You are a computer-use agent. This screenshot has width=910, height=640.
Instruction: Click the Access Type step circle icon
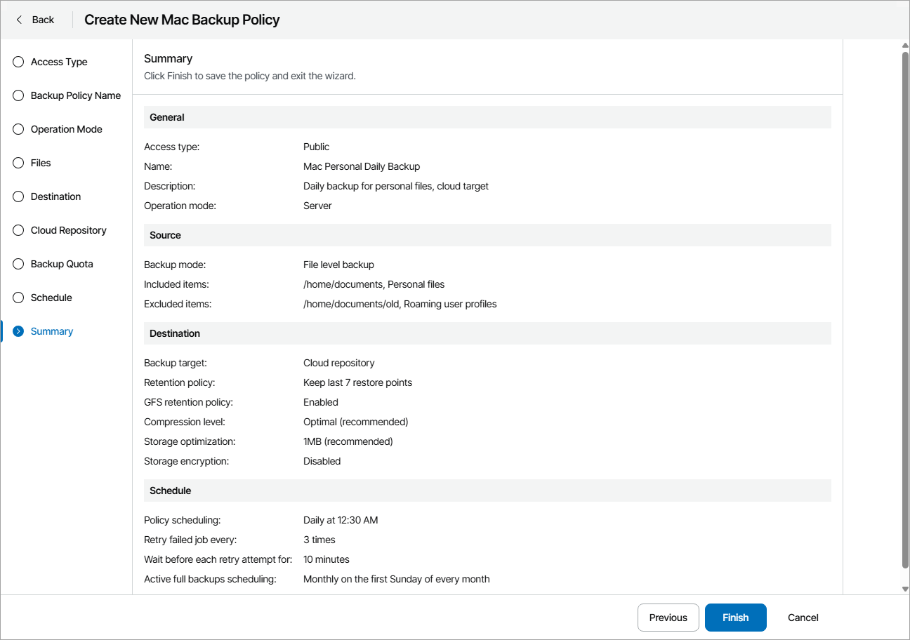18,62
